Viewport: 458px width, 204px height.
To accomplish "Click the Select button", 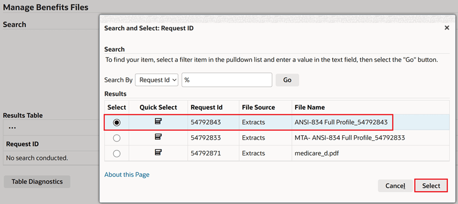I will [431, 185].
